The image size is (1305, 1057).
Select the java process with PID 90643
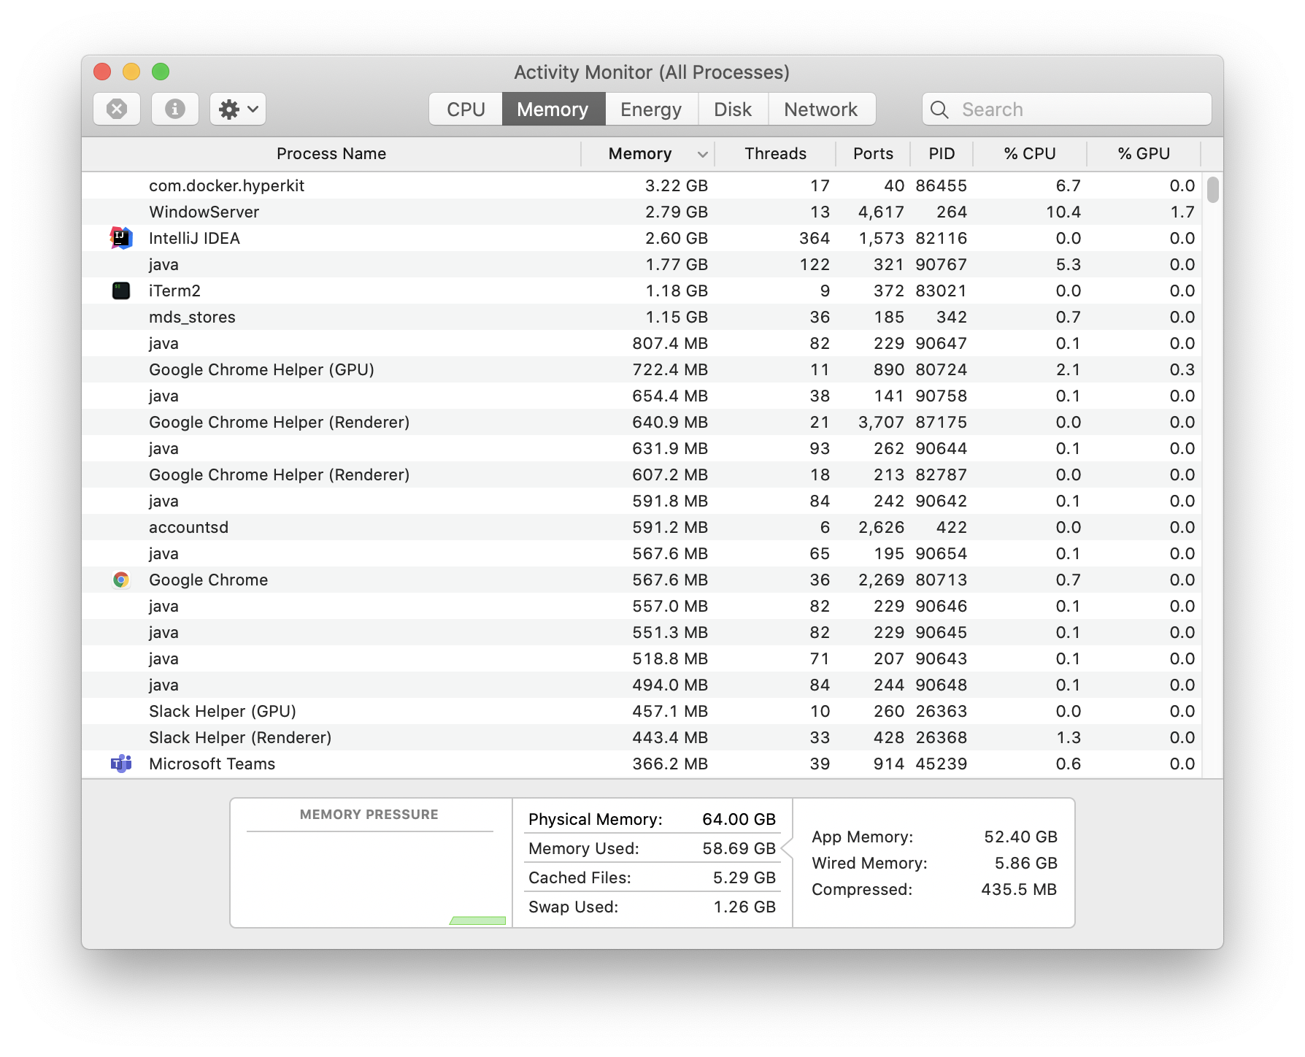click(642, 658)
